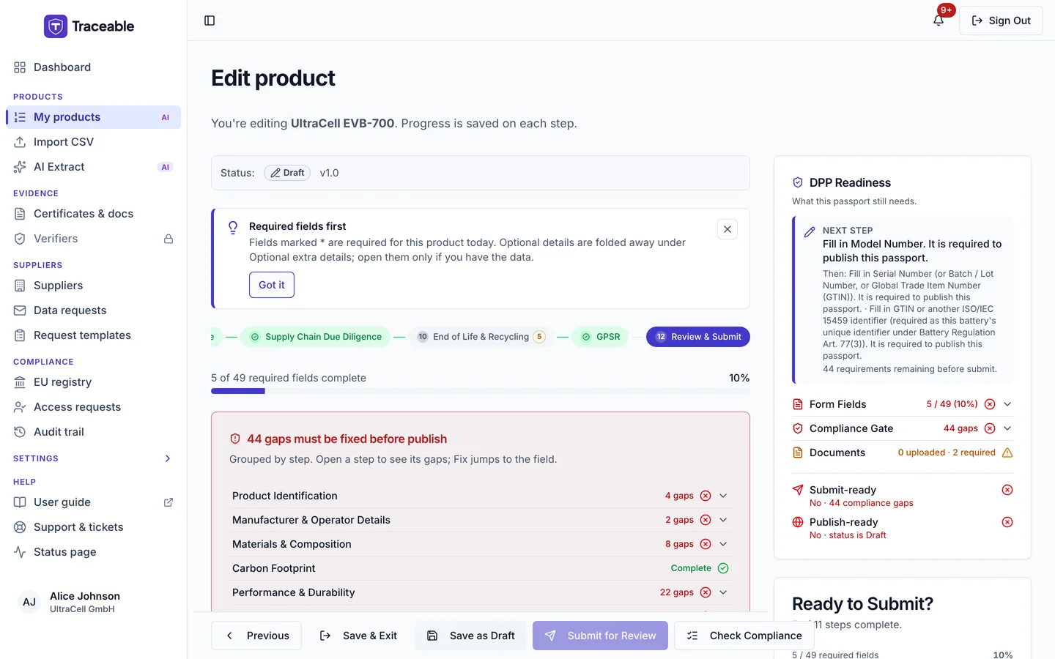Viewport: 1055px width, 659px height.
Task: Click Sign Out button
Action: 1001,21
